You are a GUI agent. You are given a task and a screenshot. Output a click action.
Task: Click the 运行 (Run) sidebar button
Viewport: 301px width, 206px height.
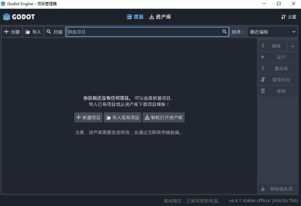click(x=278, y=57)
